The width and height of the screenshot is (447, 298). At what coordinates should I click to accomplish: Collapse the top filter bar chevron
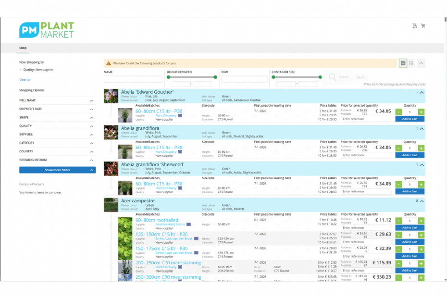(421, 63)
